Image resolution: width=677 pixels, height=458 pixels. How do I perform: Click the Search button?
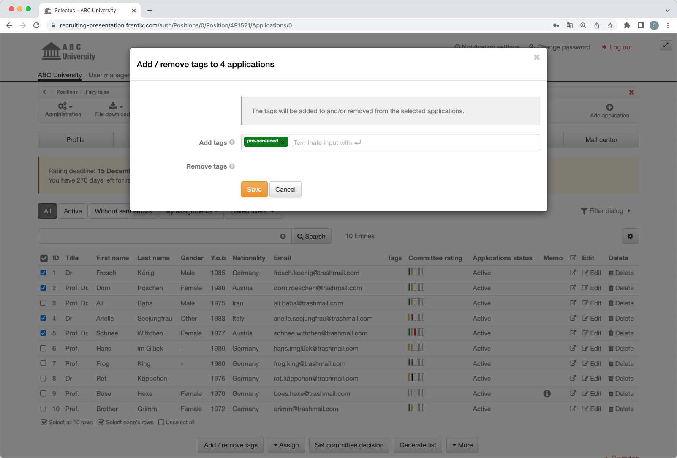[x=311, y=236]
